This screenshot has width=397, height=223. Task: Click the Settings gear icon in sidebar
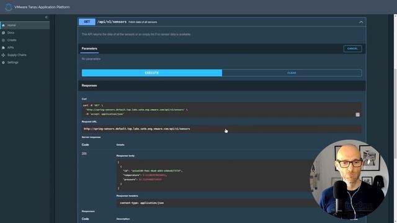pyautogui.click(x=3, y=63)
